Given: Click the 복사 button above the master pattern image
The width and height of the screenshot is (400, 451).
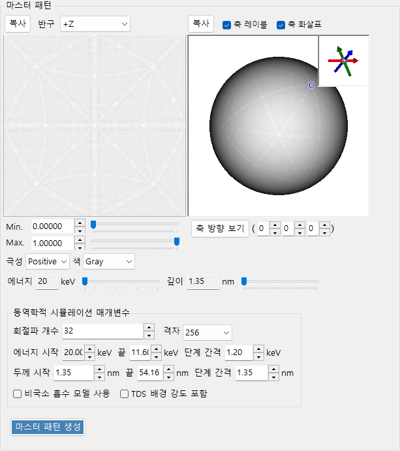Looking at the screenshot, I should [18, 23].
